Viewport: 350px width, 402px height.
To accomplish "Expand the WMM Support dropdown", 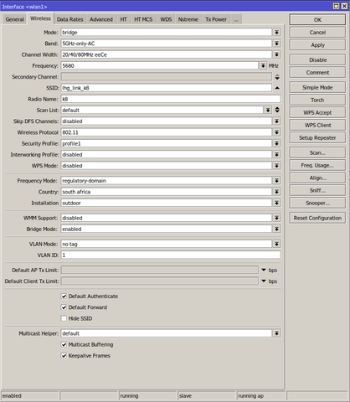I will [276, 218].
